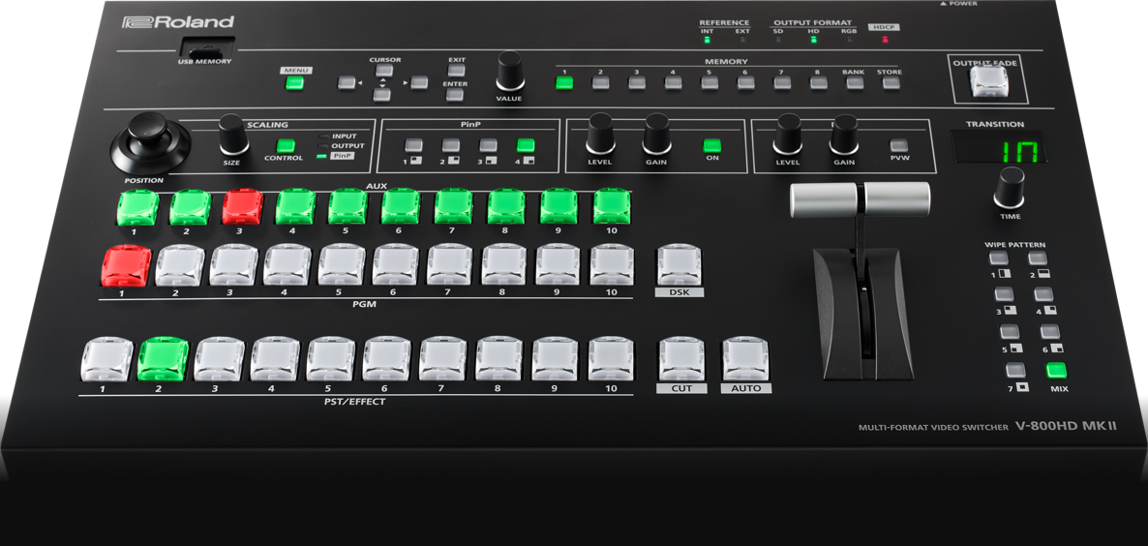Image resolution: width=1148 pixels, height=546 pixels.
Task: Choose WIPE PATTERN 4 button
Action: click(1043, 294)
